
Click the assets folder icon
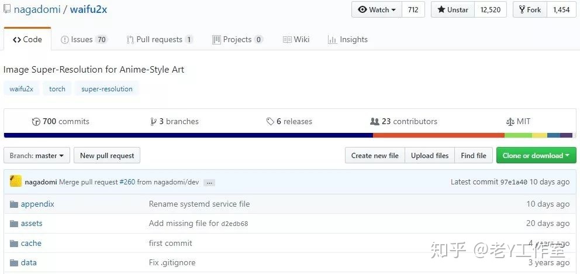[x=14, y=224]
